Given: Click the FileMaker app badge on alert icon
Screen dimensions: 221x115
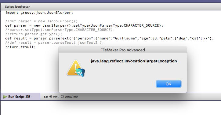Looking at the screenshot, I should click(81, 72).
